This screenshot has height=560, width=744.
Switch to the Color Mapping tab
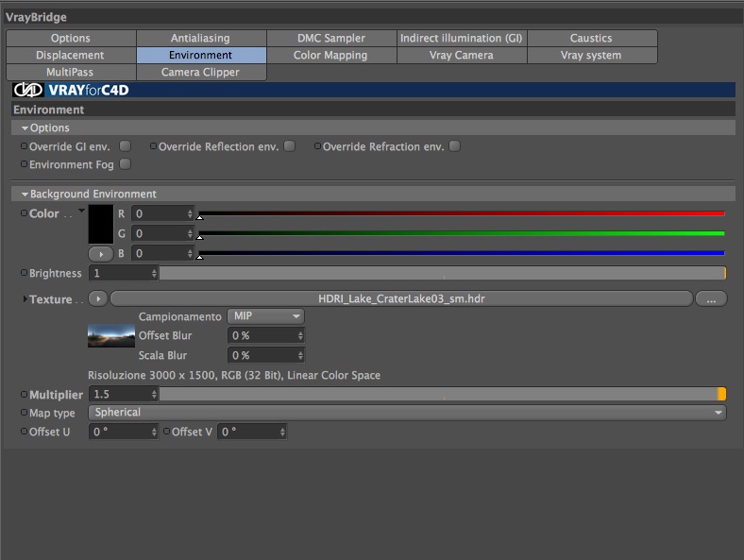pos(331,55)
